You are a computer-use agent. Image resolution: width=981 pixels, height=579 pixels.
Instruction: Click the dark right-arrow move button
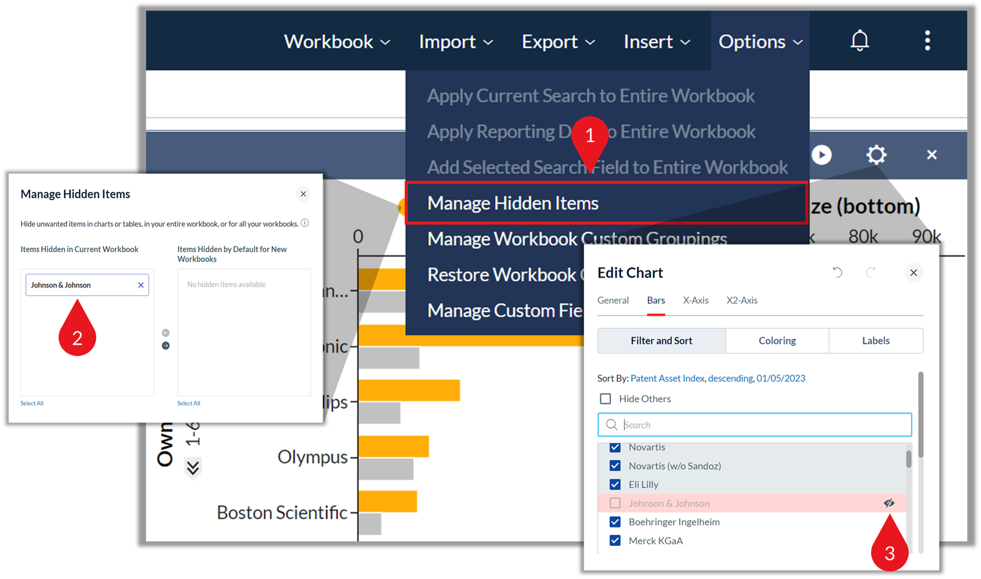[166, 346]
